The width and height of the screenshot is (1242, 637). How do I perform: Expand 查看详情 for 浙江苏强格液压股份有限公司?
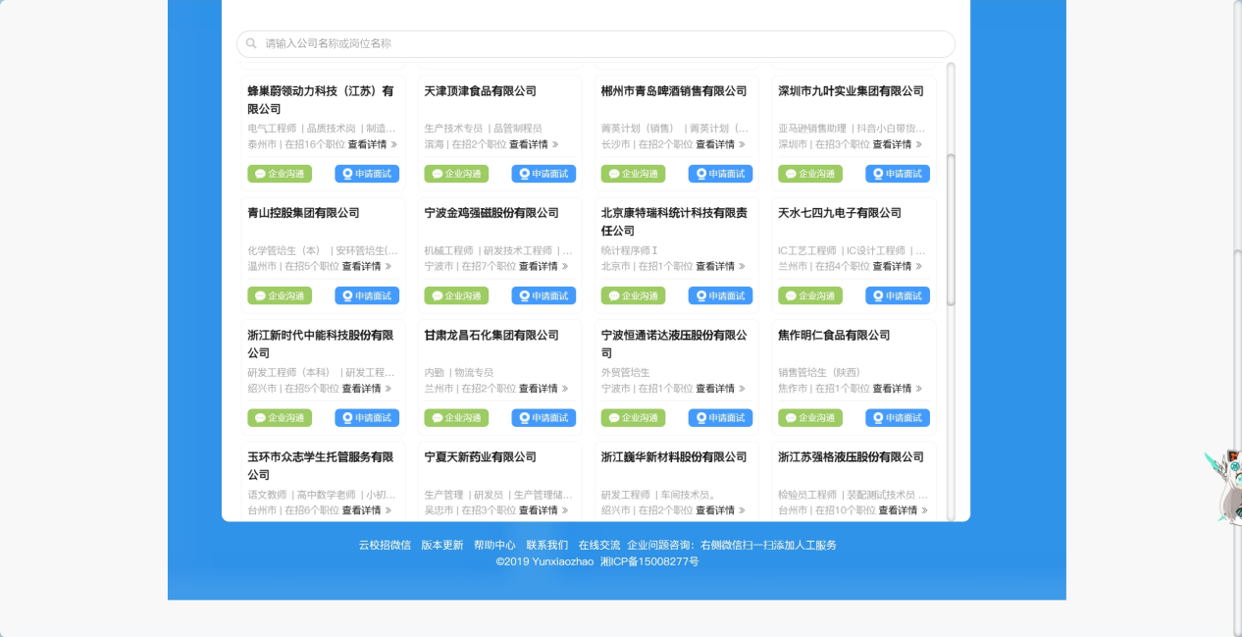[903, 510]
